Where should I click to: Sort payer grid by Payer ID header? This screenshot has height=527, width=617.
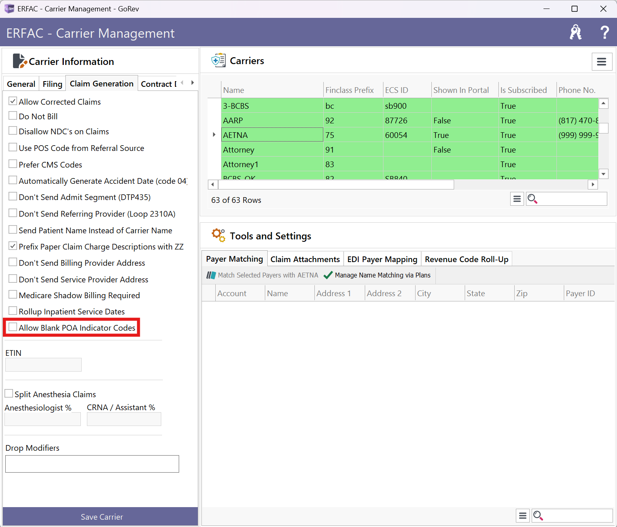[589, 293]
